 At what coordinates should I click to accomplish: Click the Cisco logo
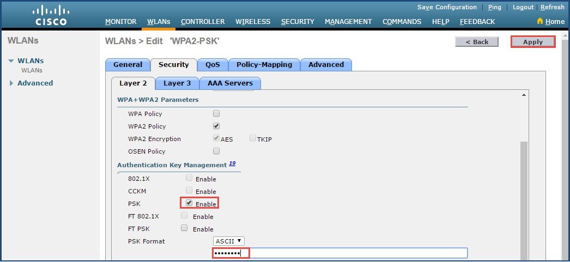(x=50, y=15)
